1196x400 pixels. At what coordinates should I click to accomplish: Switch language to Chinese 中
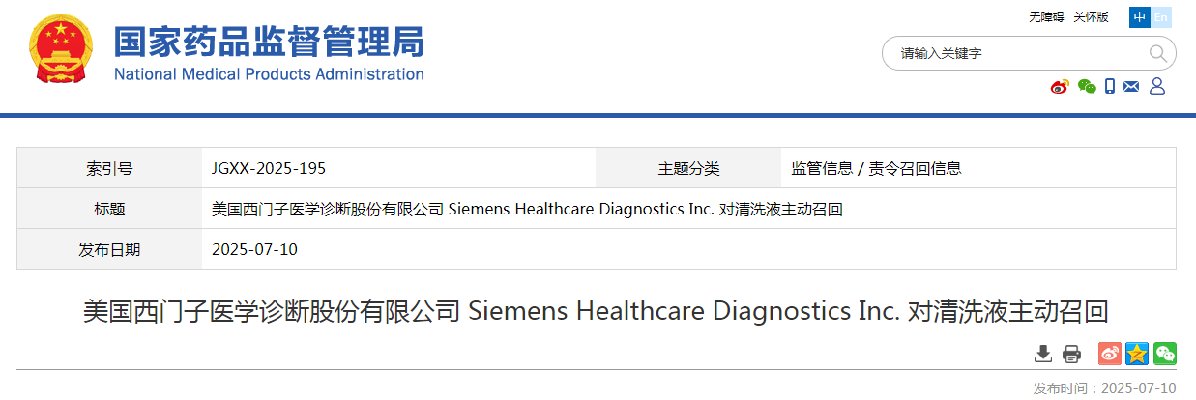1140,17
